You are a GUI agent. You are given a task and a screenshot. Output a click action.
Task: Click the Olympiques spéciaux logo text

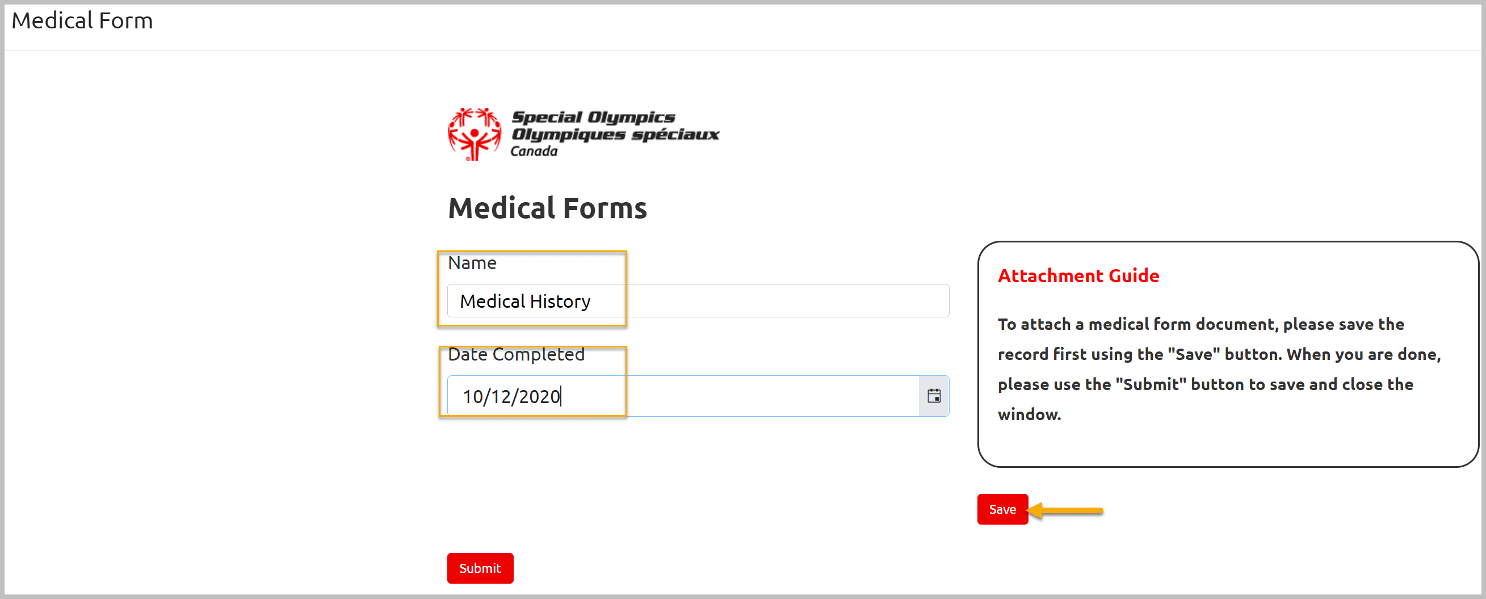(x=615, y=135)
